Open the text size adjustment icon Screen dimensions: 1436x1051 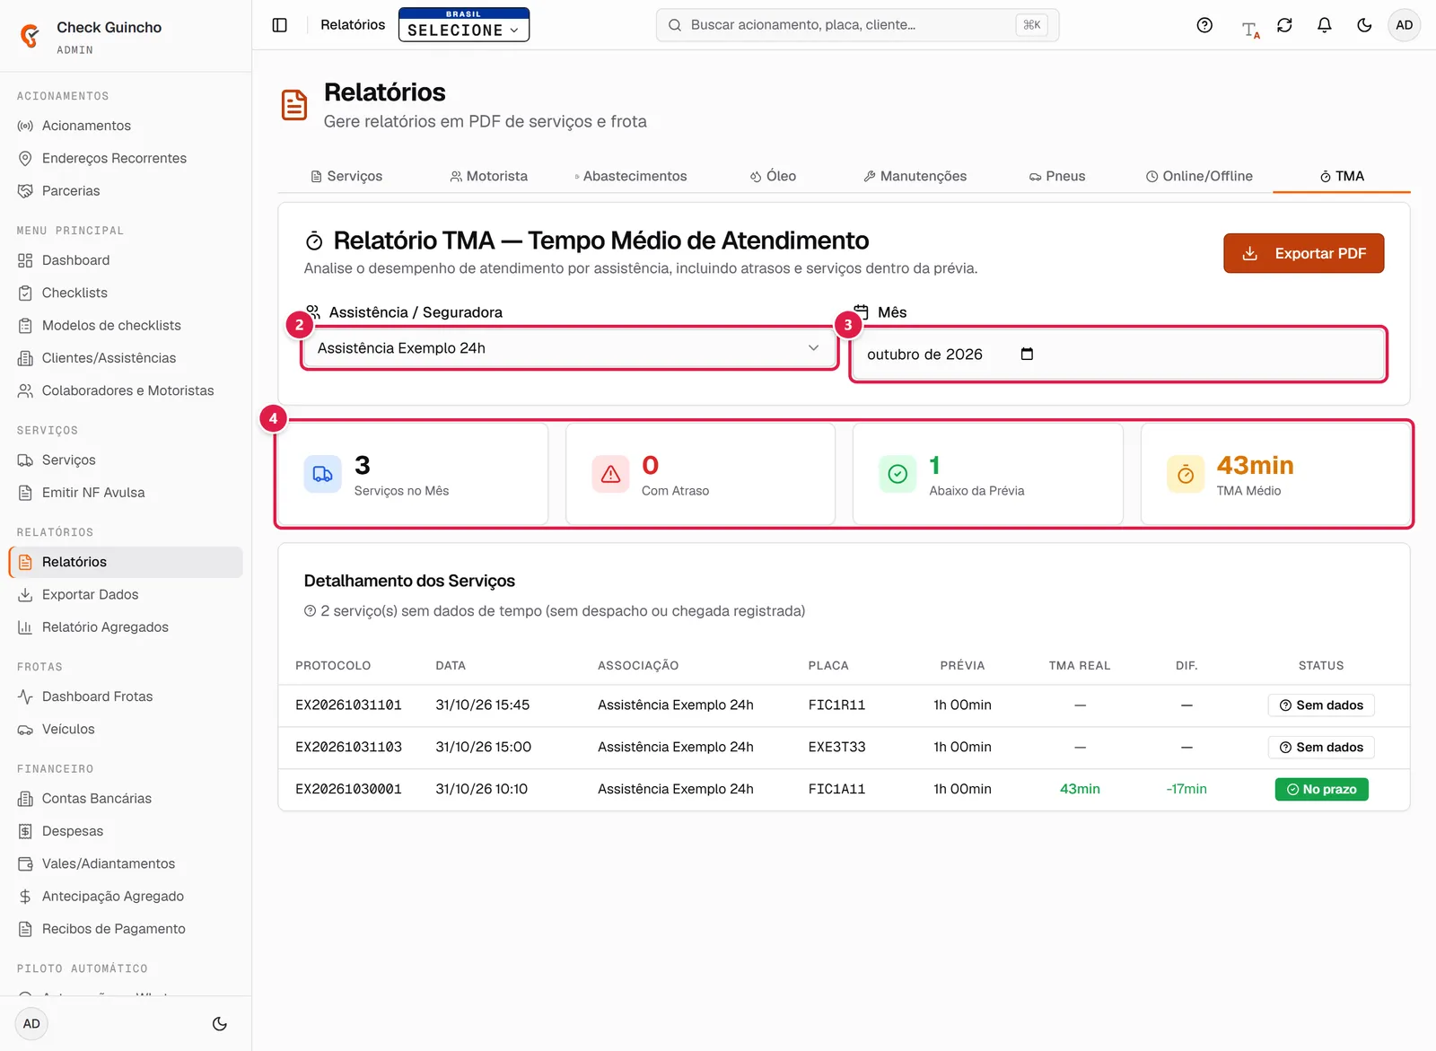1250,30
